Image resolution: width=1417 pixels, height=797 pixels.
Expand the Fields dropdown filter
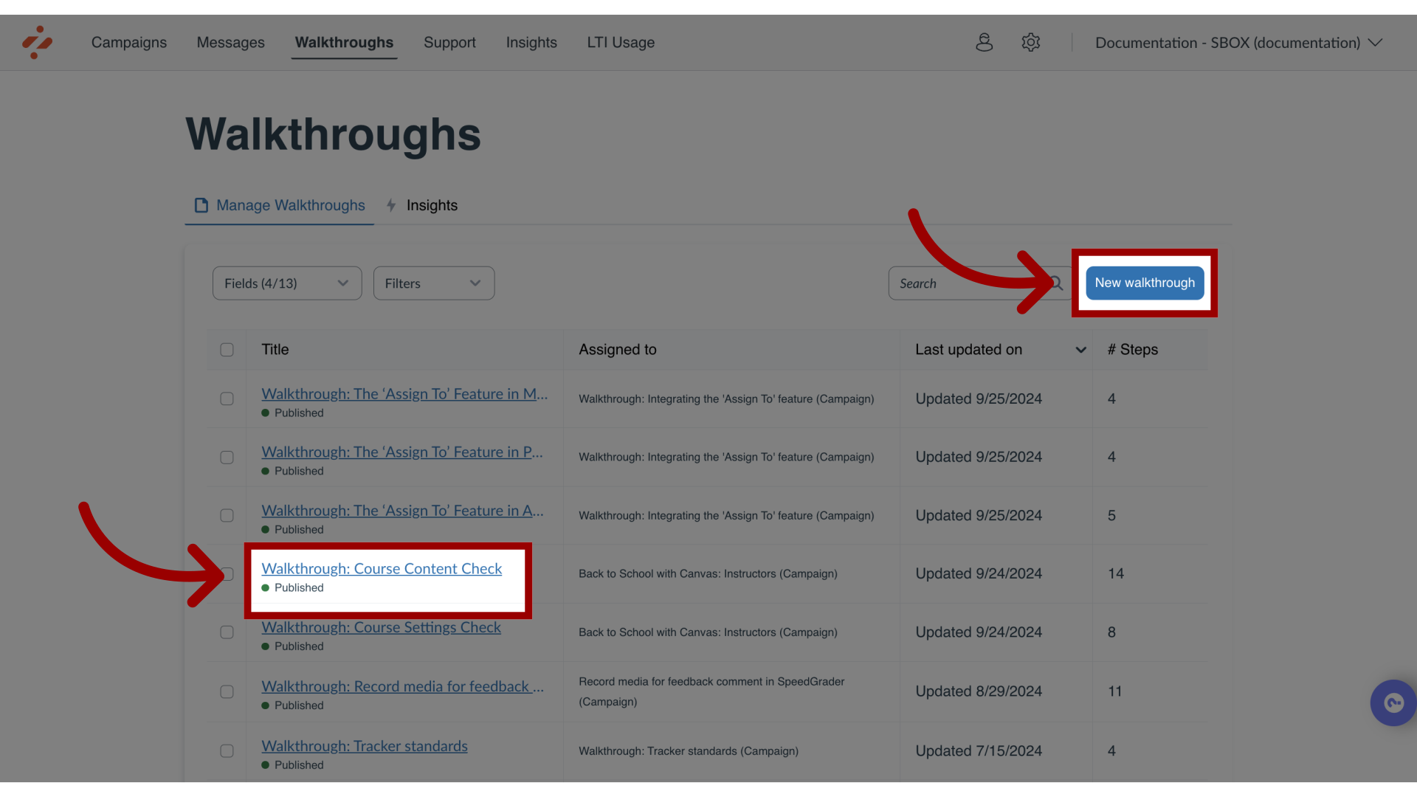(286, 283)
